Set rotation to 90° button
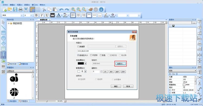The height and width of the screenshot is (106, 203). point(111,72)
